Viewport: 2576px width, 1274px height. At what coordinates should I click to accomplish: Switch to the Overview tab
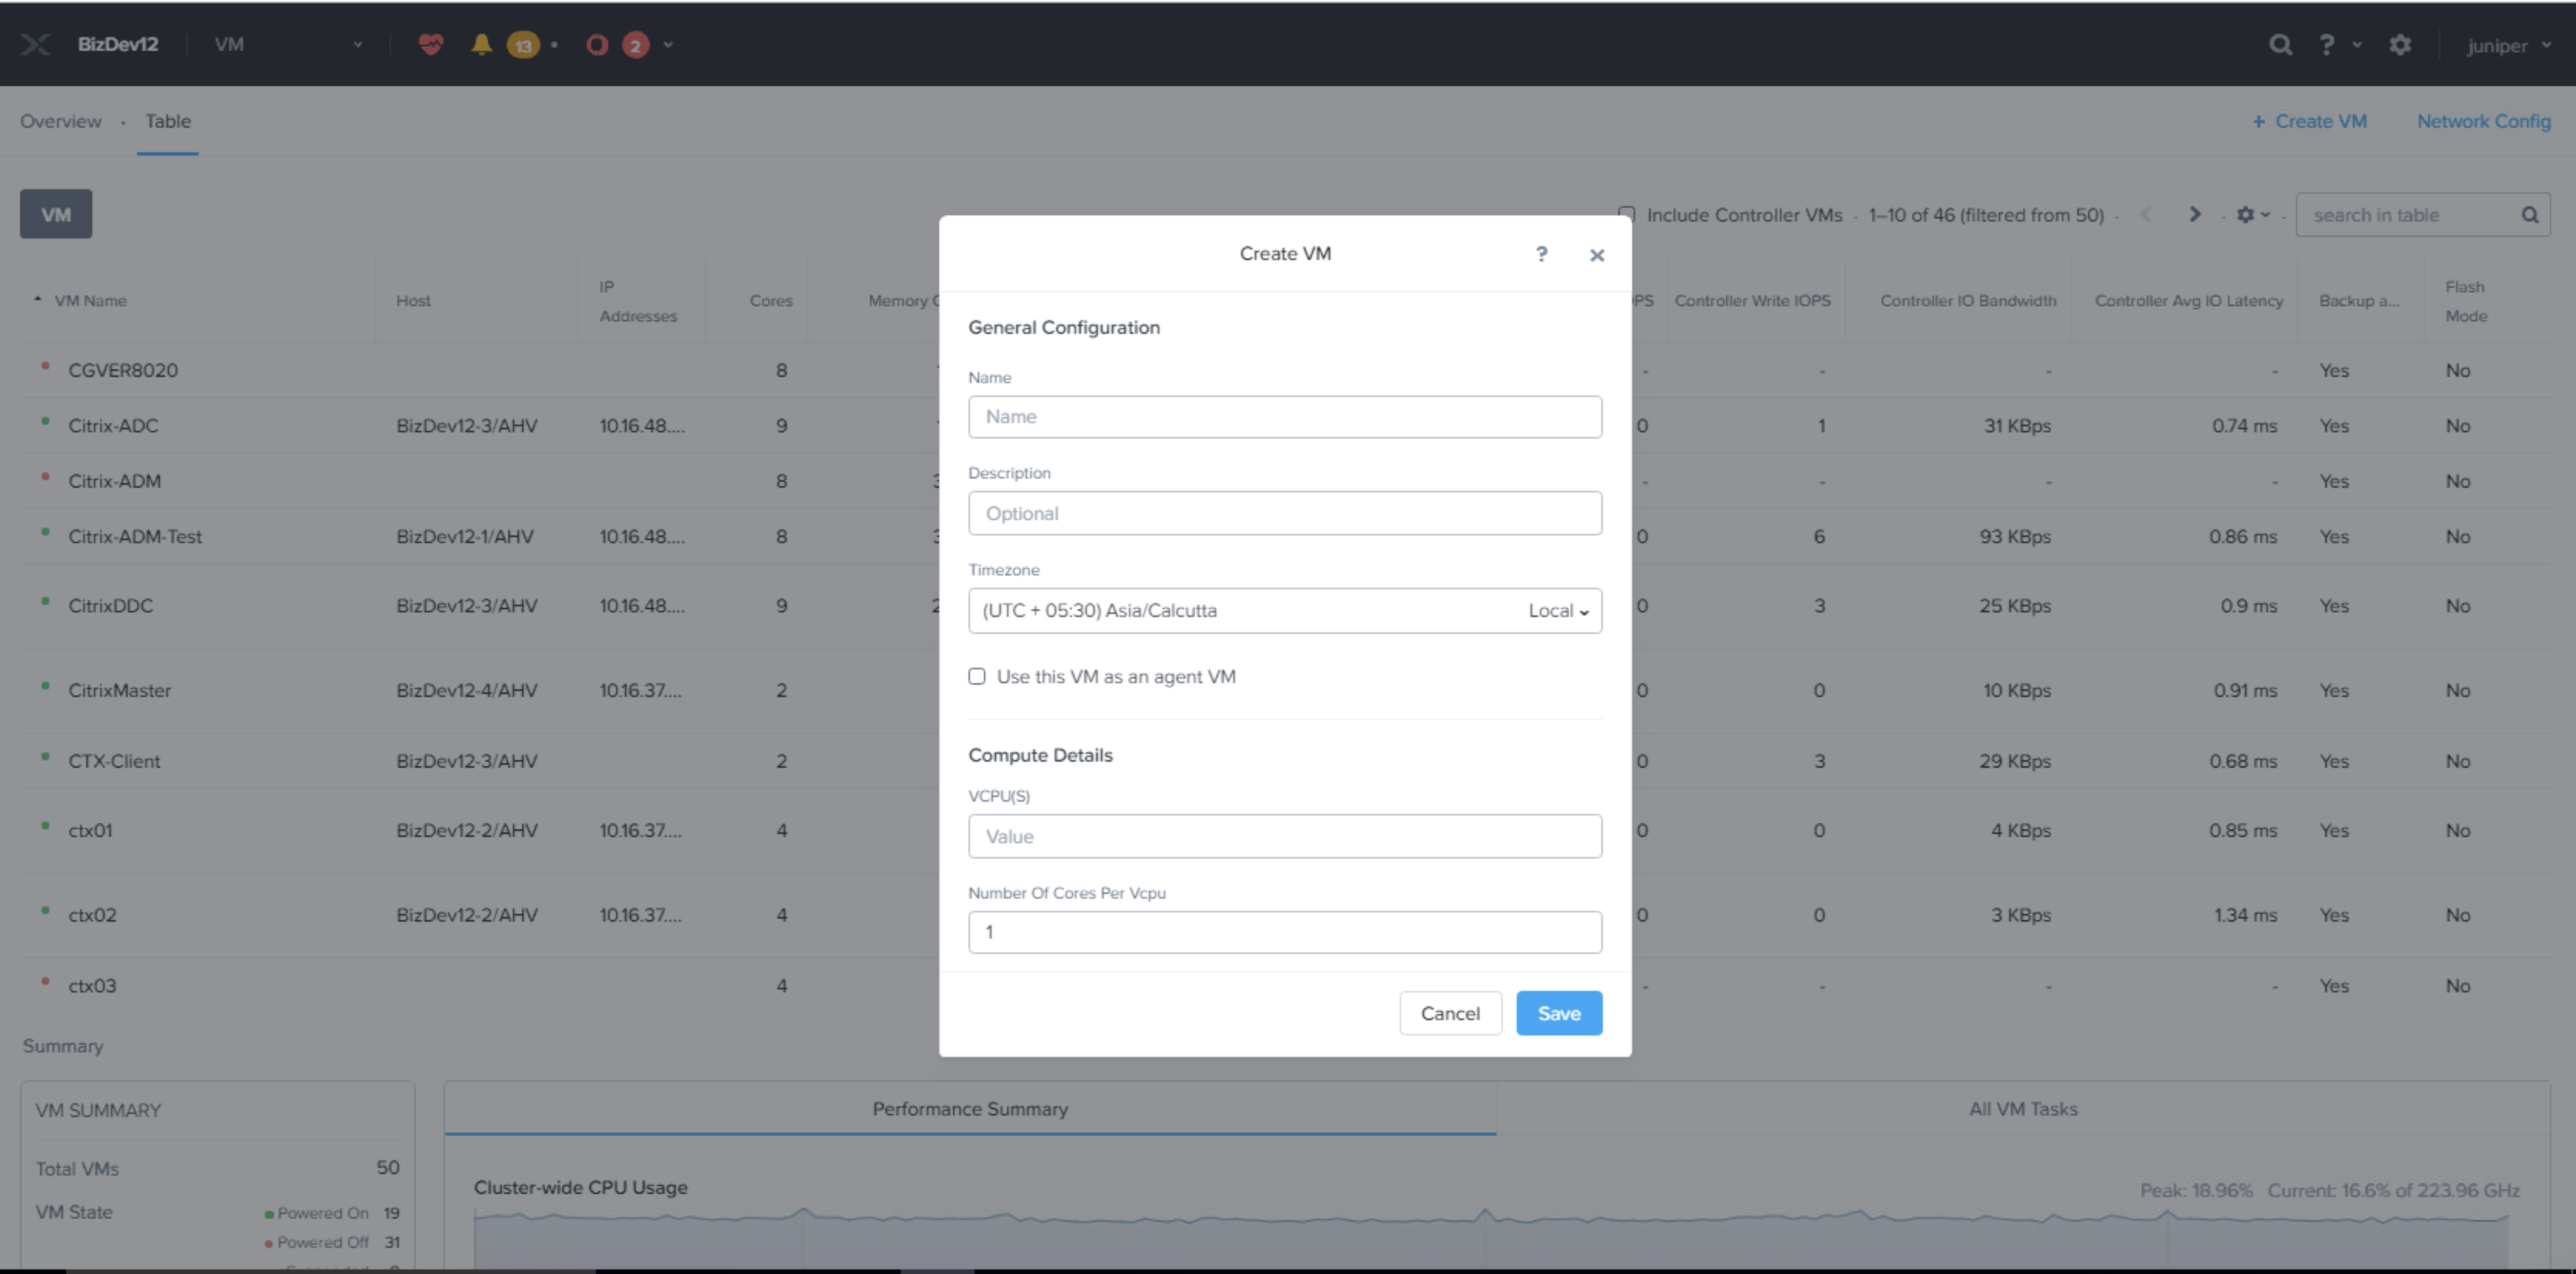(x=61, y=121)
